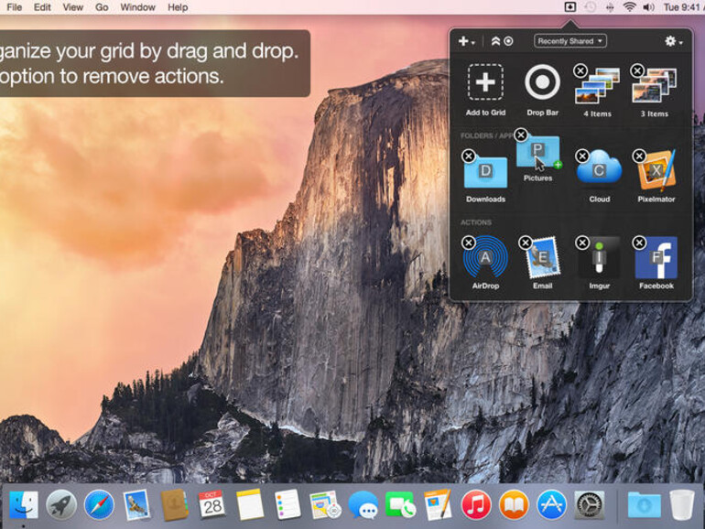Open the Trash in the Dock
The image size is (705, 529).
(x=681, y=504)
